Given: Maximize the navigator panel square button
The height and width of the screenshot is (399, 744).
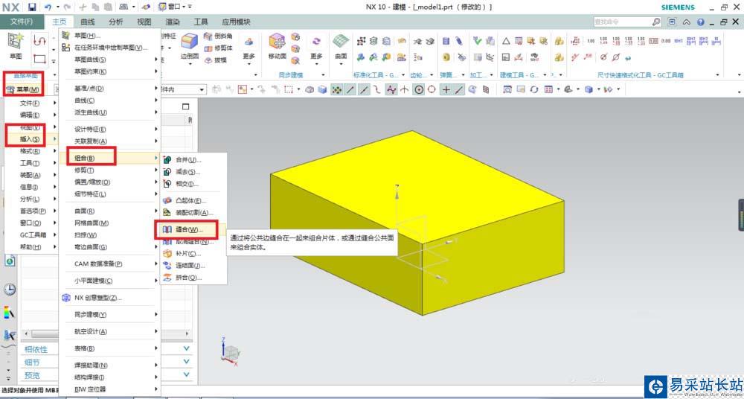Looking at the screenshot, I should [x=186, y=107].
